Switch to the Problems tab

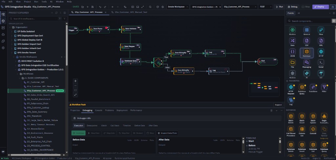(x=109, y=110)
